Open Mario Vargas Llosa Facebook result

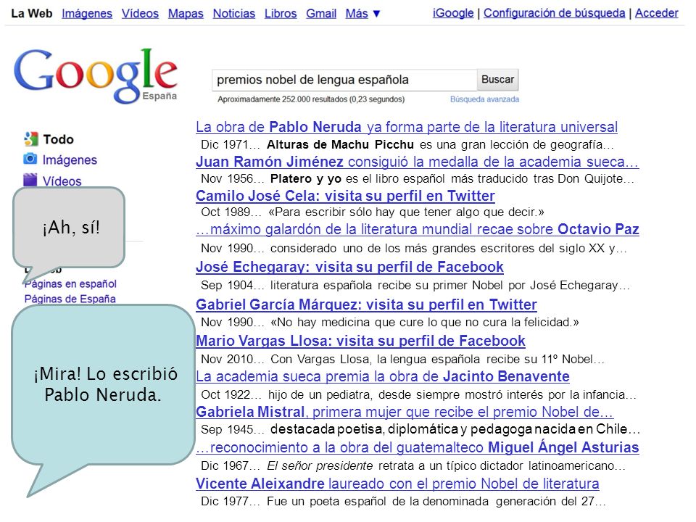pos(360,341)
